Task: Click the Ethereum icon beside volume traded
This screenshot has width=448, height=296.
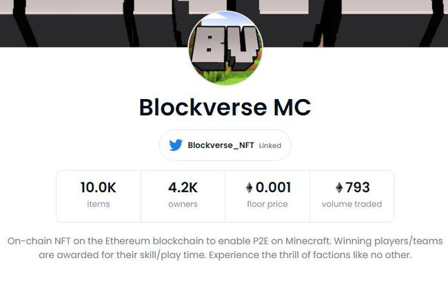Action: (x=338, y=188)
